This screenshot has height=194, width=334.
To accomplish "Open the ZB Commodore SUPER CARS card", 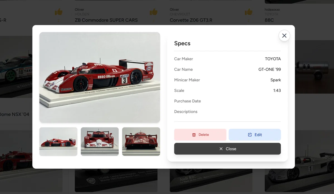I will coord(106,20).
